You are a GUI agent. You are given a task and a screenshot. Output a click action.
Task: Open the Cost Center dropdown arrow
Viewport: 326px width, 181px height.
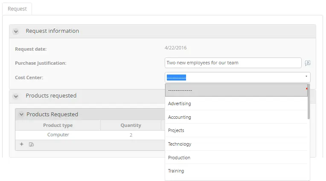click(306, 76)
